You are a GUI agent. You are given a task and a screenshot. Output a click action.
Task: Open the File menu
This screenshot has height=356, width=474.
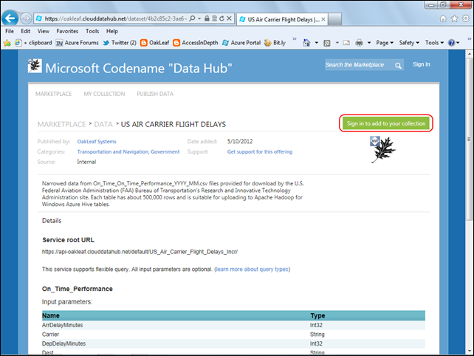click(x=10, y=31)
